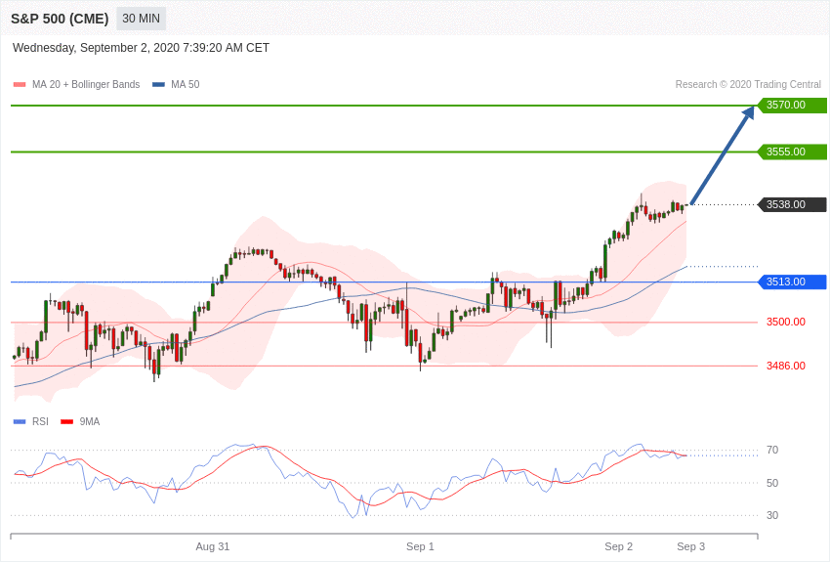Image resolution: width=830 pixels, height=563 pixels.
Task: Click the pink MA 20 legend swatch
Action: pos(20,85)
